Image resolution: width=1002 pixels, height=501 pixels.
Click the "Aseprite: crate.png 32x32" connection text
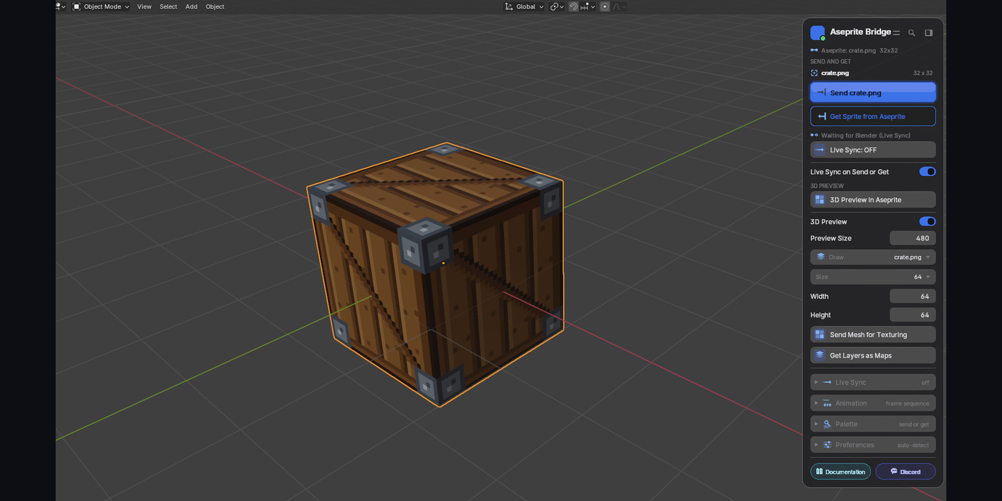coord(859,51)
